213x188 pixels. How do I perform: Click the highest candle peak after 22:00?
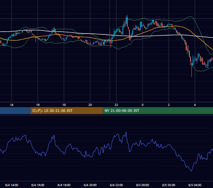click(127, 20)
